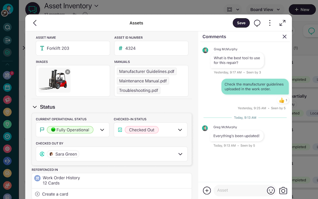The image size is (318, 199).
Task: Click the camera icon to attach photo
Action: [283, 190]
